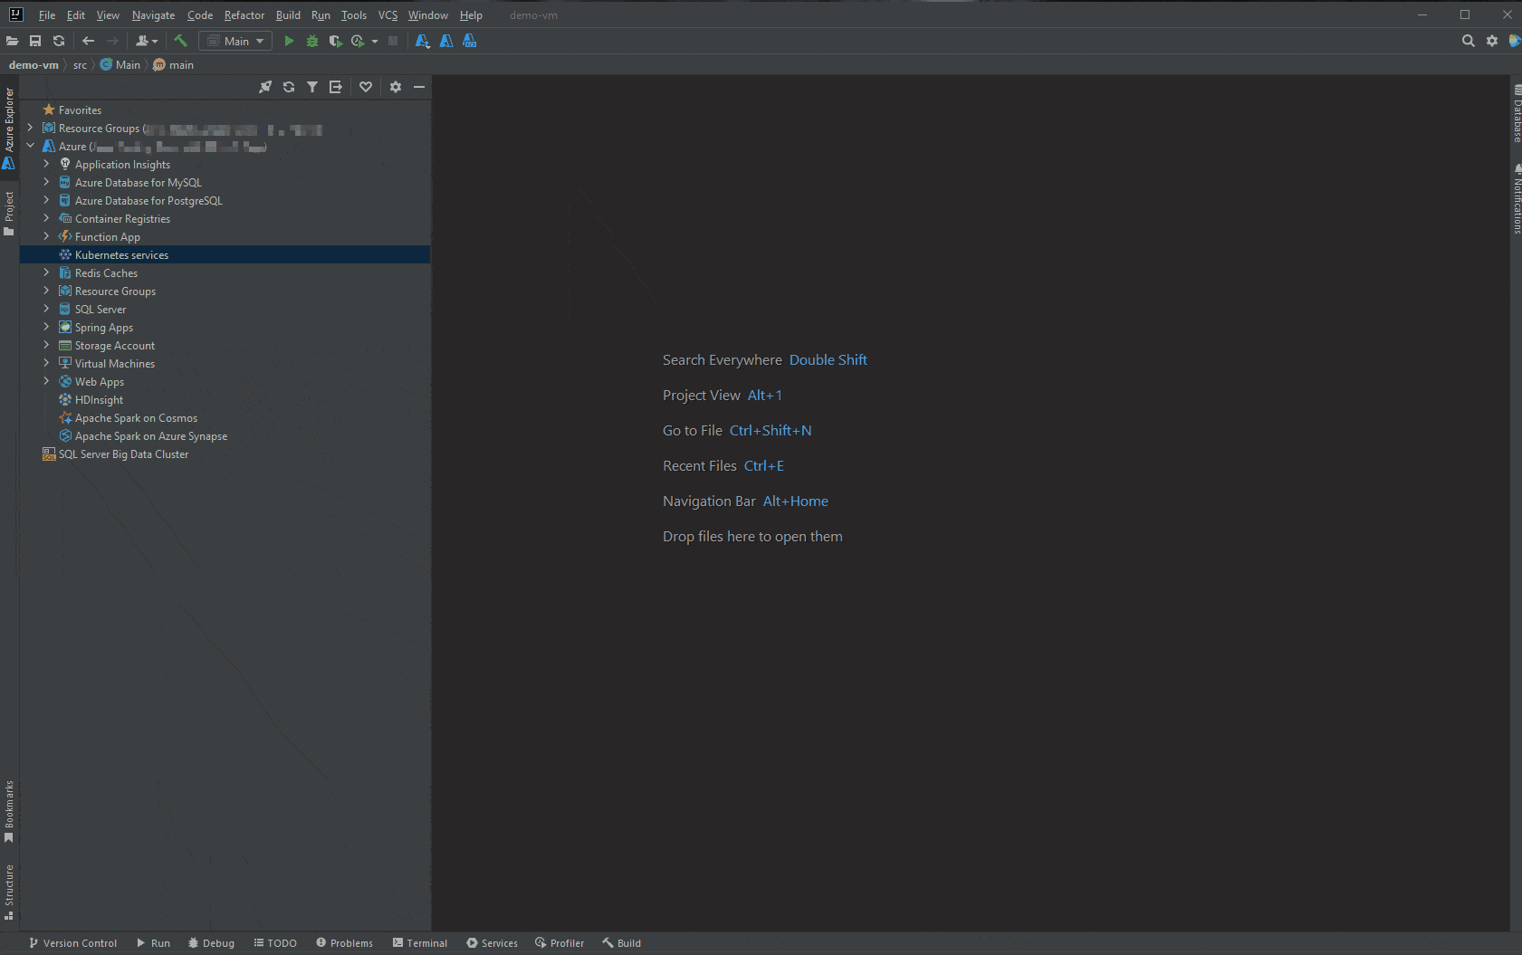Screen dimensions: 1522x955
Task: Open the TODO tool window tab
Action: click(x=275, y=943)
